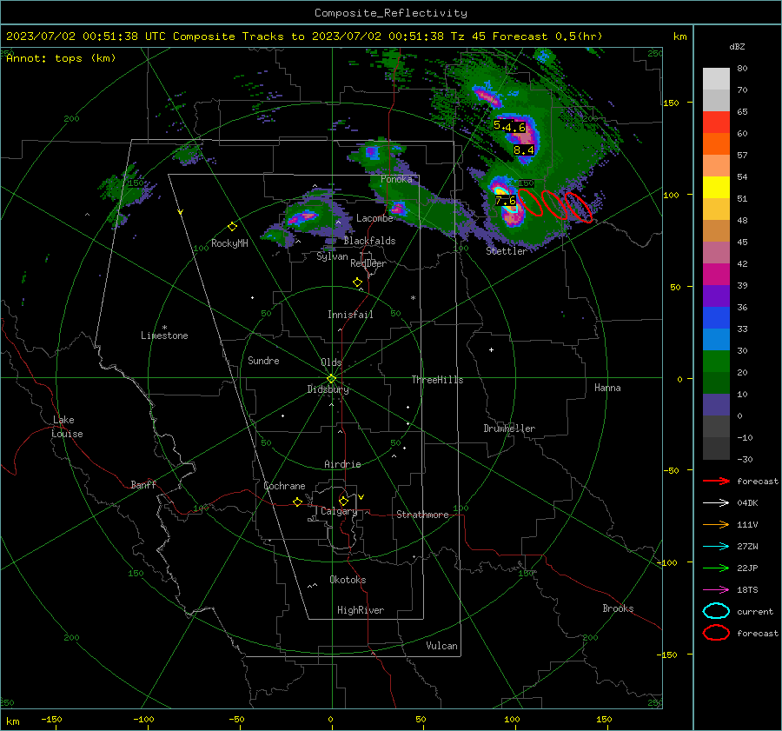Click the white 04DK arrow legend icon
The height and width of the screenshot is (731, 782).
(x=716, y=502)
